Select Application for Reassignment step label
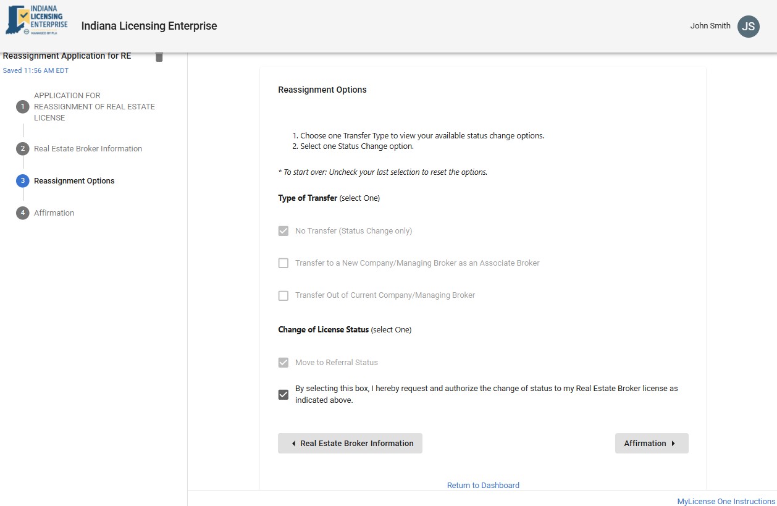 (94, 107)
